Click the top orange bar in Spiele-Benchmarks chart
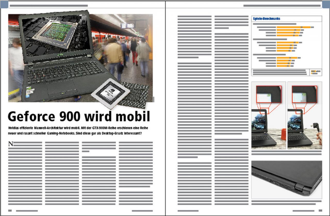This screenshot has height=216, width=330. tap(294, 27)
